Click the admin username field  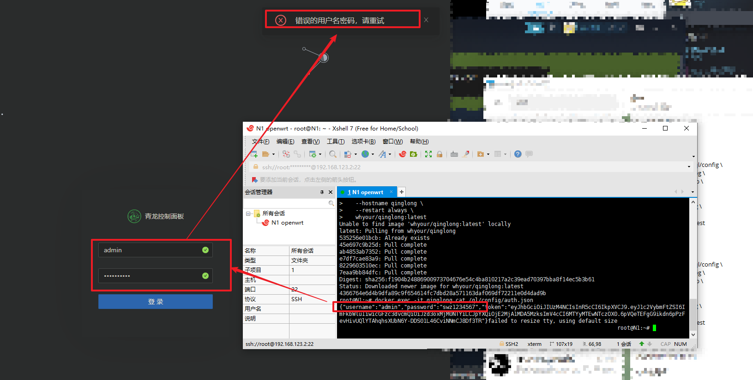coord(155,250)
